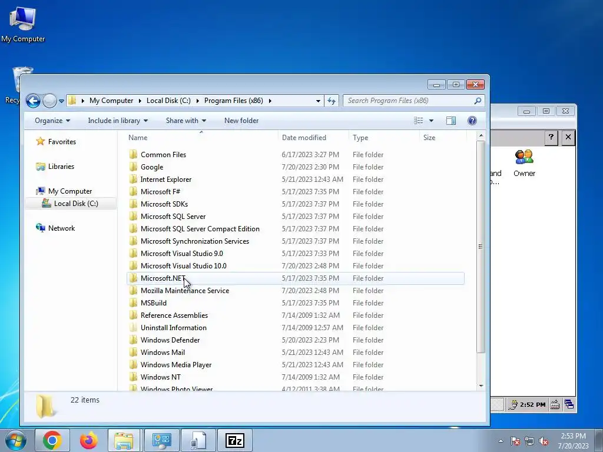The height and width of the screenshot is (452, 603).
Task: Click the Change your view icon
Action: [x=419, y=121]
